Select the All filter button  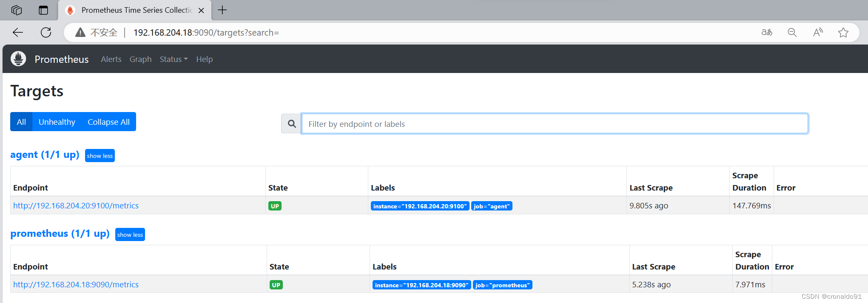21,122
